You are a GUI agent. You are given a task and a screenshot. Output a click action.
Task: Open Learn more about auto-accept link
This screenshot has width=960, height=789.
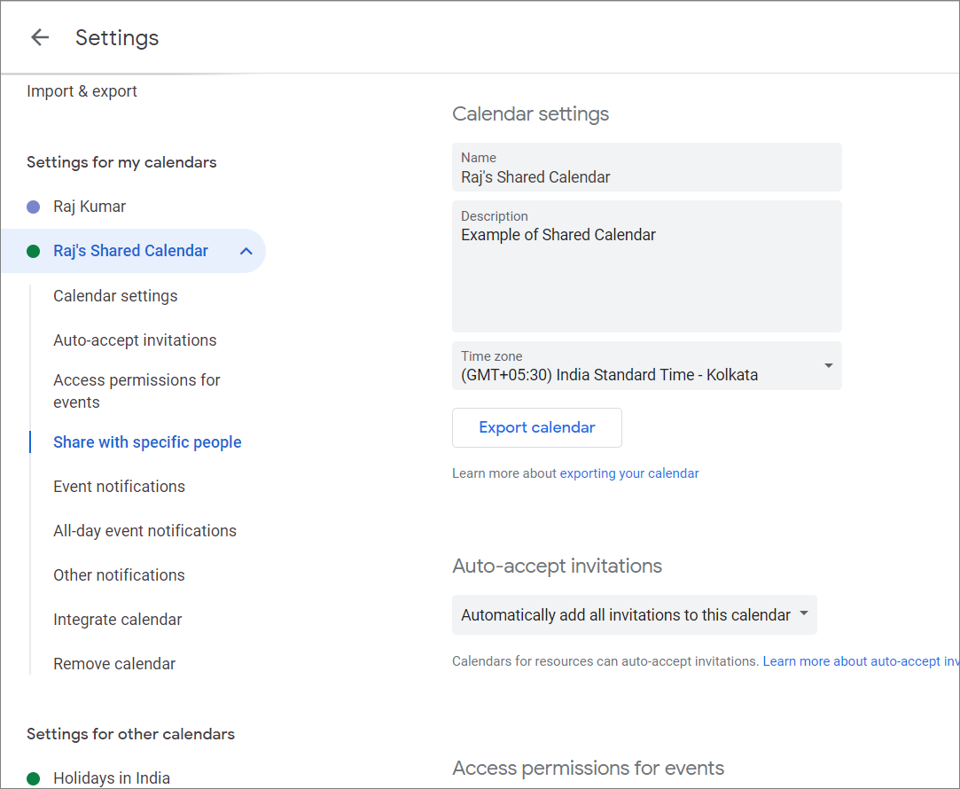(860, 661)
